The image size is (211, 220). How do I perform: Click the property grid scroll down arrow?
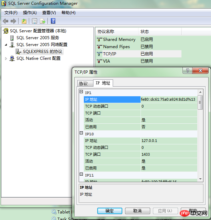tap(200, 179)
